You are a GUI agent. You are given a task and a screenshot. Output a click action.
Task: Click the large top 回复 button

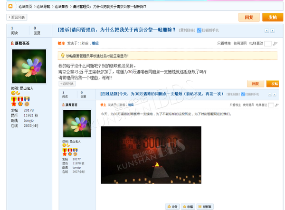(x=249, y=17)
